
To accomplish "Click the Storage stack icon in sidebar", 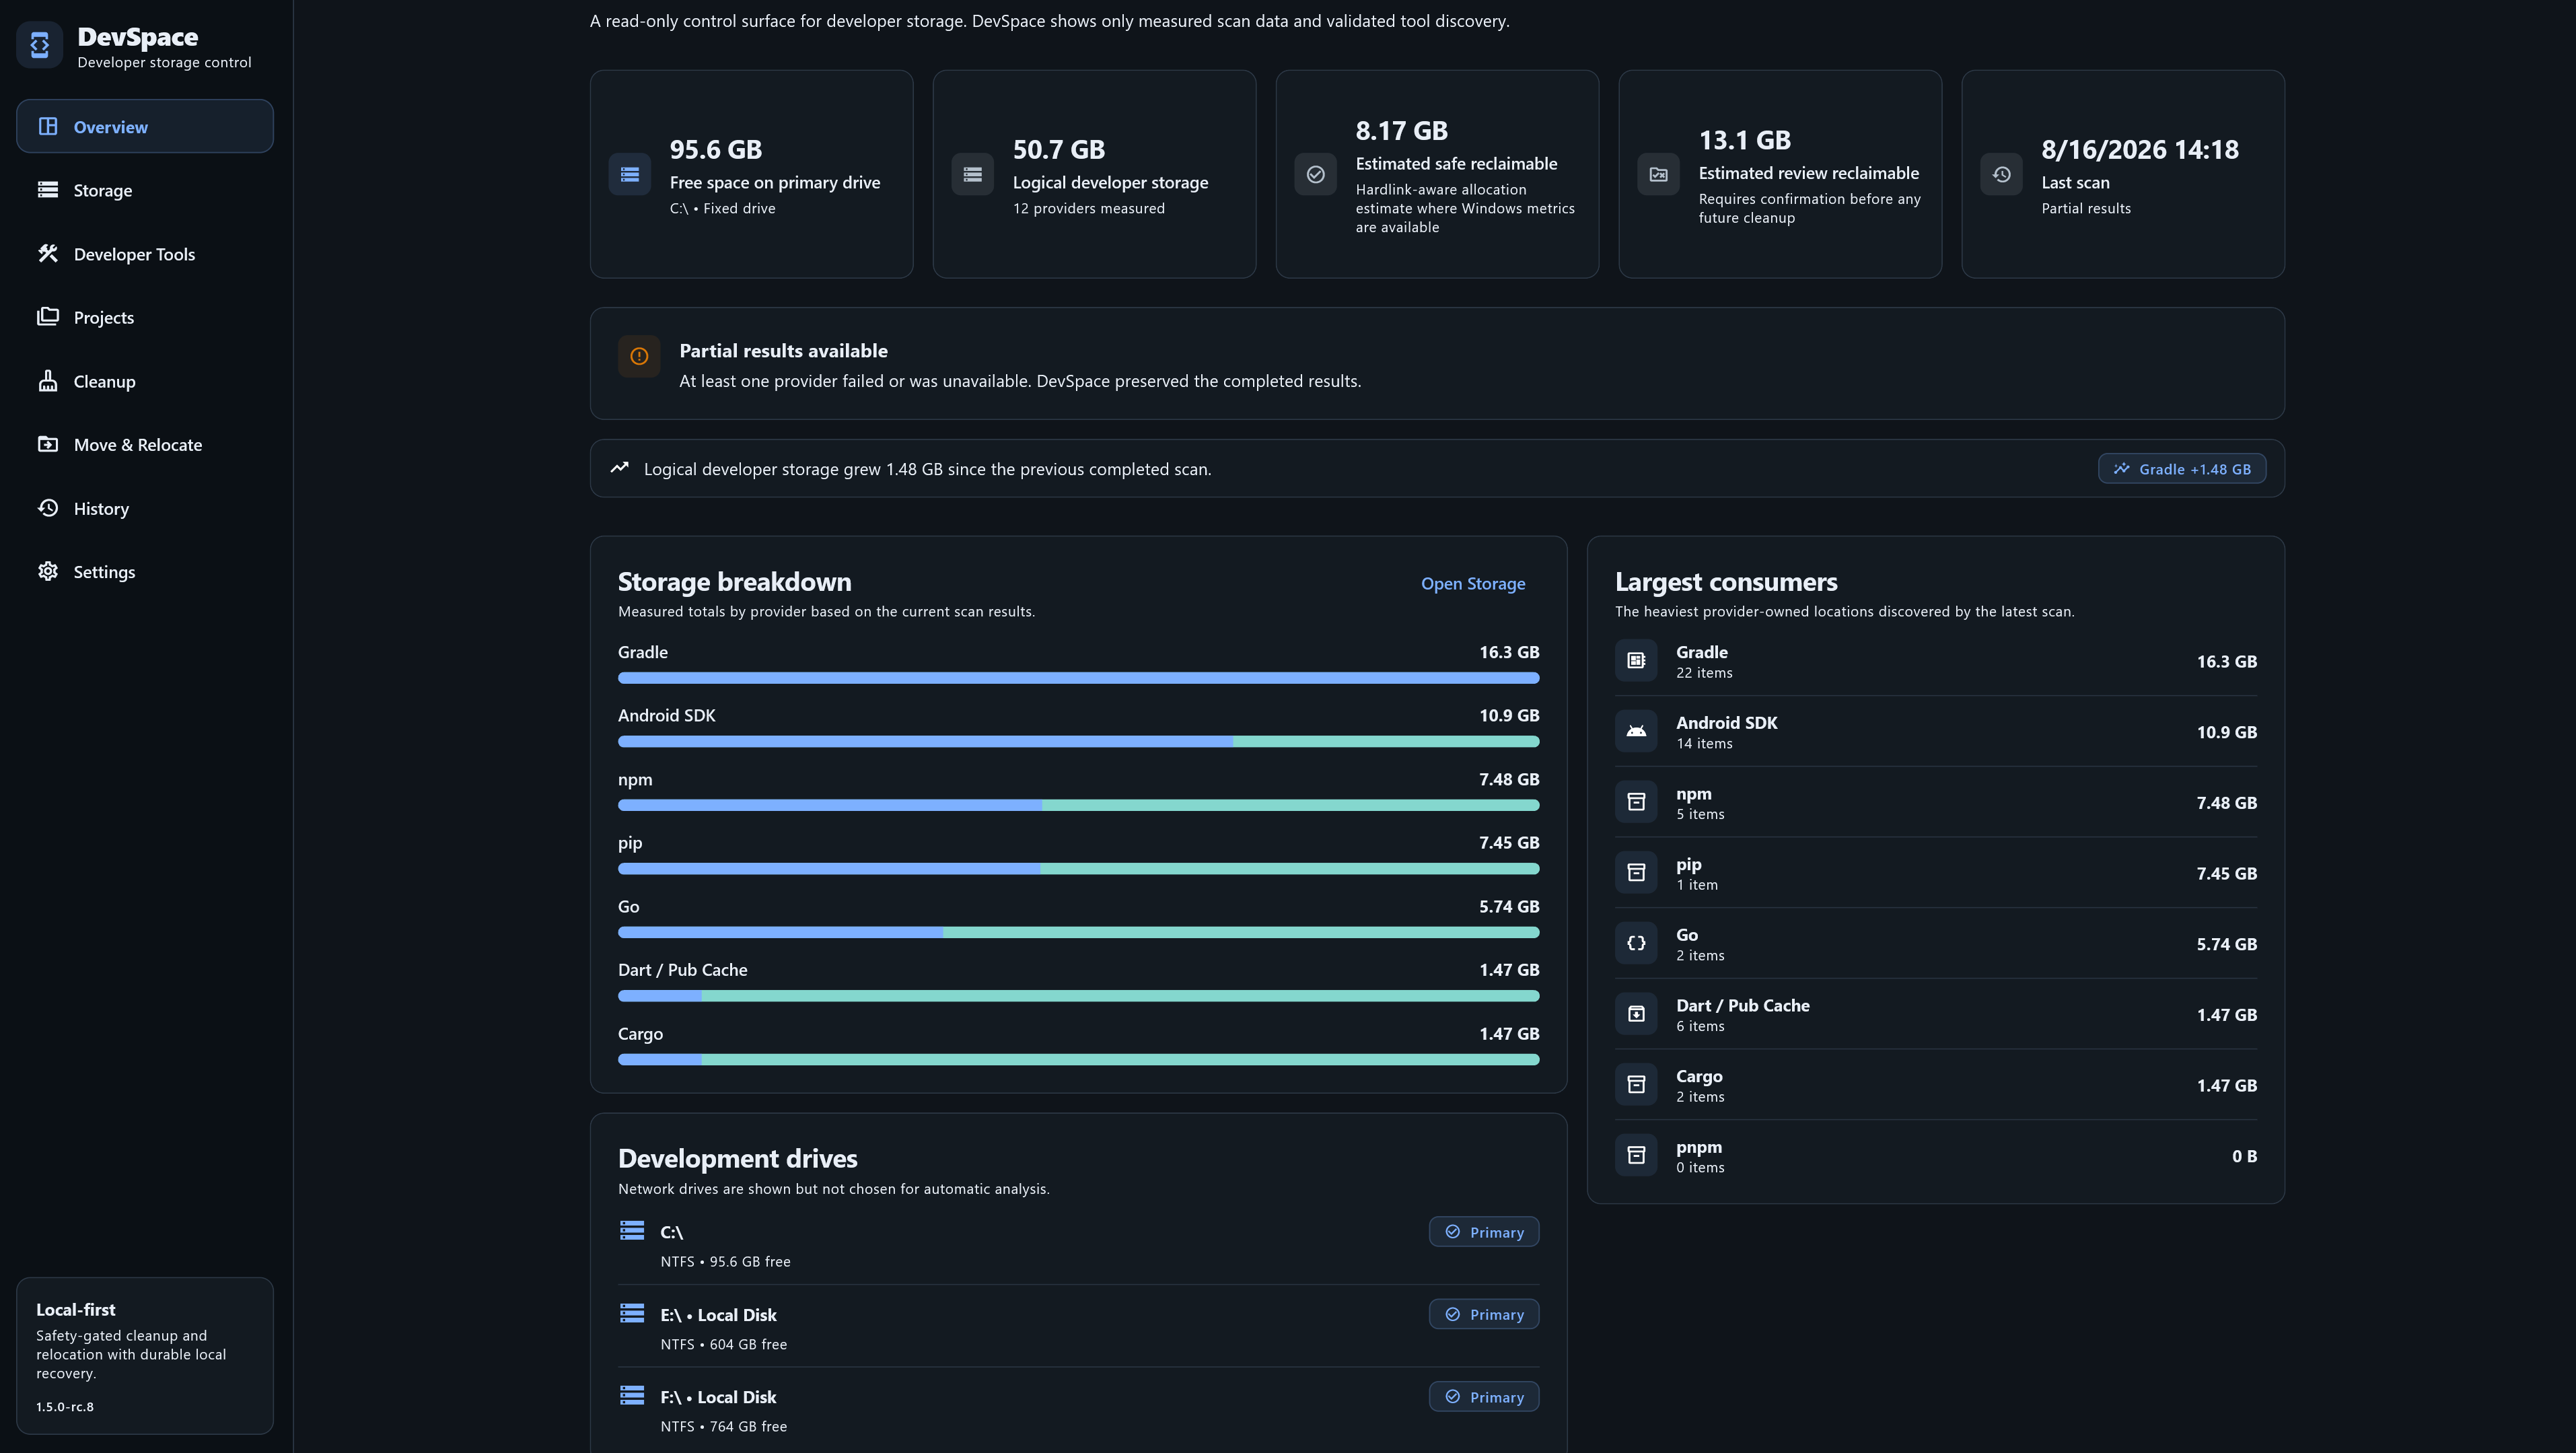I will click(48, 190).
